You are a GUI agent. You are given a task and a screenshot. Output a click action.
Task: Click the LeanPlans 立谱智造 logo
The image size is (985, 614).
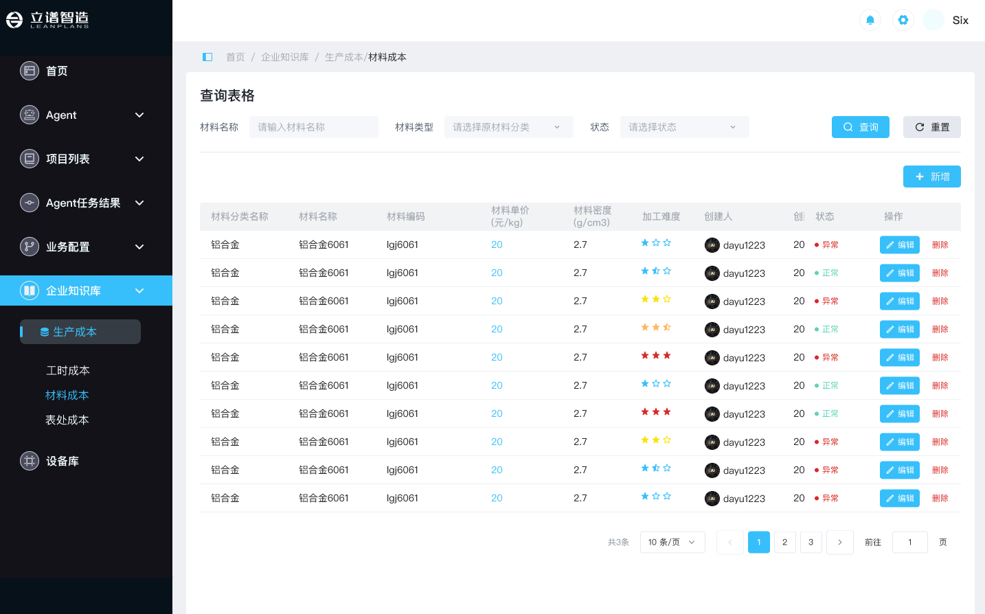click(47, 19)
